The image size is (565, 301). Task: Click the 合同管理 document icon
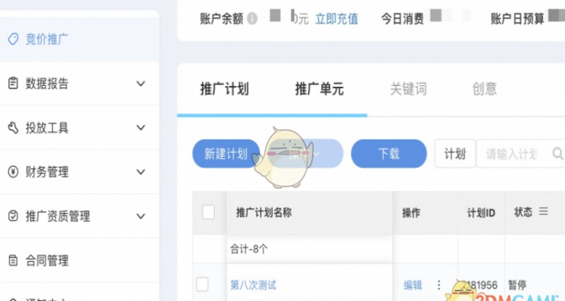pos(12,261)
